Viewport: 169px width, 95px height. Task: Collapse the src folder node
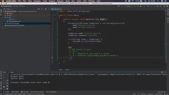click(x=5, y=17)
